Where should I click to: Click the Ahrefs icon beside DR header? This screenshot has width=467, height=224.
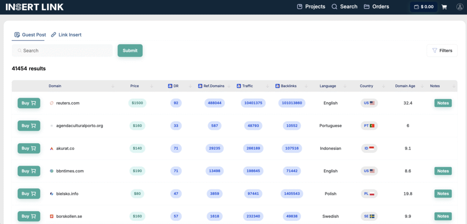pyautogui.click(x=170, y=86)
